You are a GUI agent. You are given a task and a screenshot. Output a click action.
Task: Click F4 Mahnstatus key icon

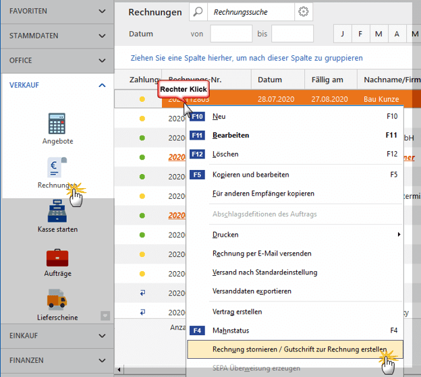click(197, 330)
